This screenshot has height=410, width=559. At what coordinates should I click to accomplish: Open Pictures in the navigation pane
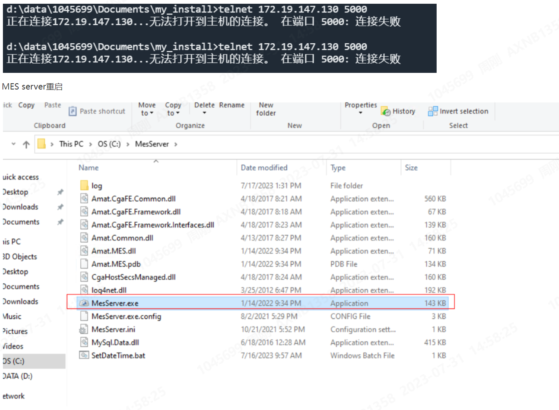click(15, 331)
